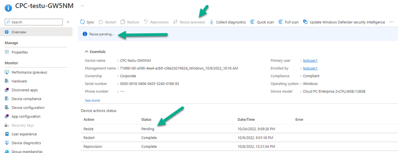The width and height of the screenshot is (398, 153).
Task: Open ellipsis menu beside device title
Action: 82,6
